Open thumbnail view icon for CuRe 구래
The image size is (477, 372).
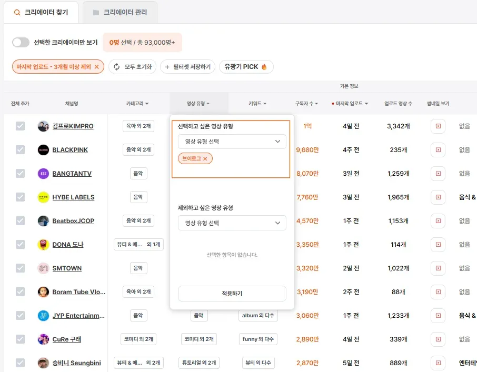click(x=438, y=339)
